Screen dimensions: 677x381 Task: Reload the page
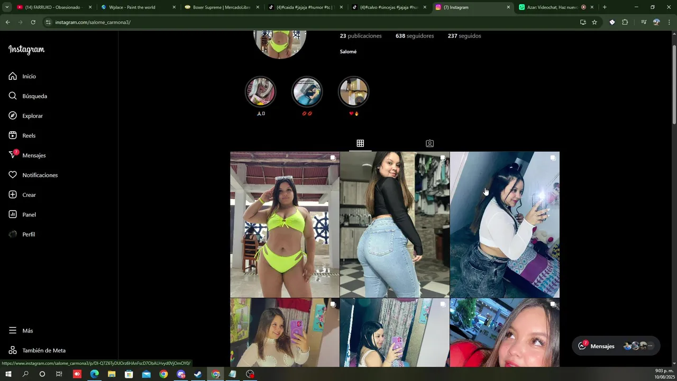pos(33,22)
